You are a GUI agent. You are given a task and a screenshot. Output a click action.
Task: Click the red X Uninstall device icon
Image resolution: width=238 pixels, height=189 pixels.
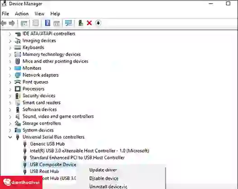[x=89, y=23]
